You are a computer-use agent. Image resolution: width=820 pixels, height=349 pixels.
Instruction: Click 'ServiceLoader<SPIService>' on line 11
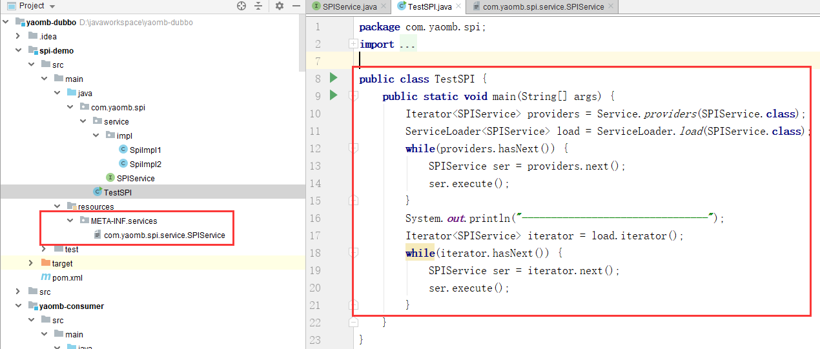click(478, 131)
